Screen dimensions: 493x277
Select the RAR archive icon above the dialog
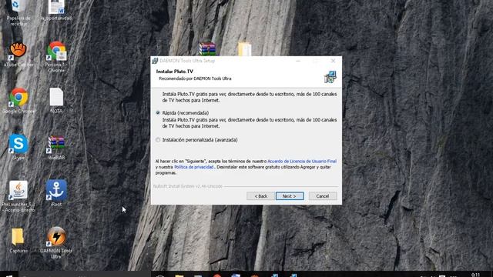click(x=207, y=49)
